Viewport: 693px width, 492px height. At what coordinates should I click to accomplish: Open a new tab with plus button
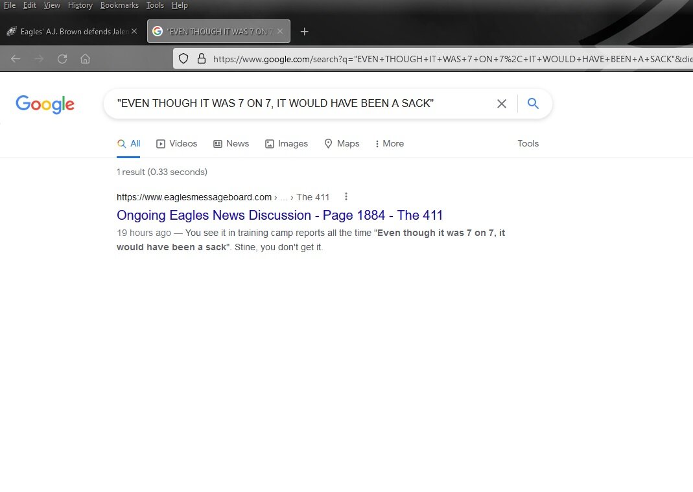click(305, 31)
